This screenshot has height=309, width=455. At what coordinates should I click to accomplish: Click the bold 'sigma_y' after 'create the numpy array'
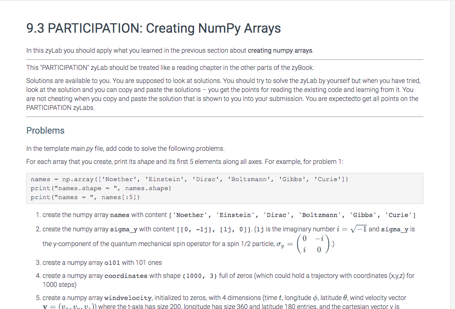(x=124, y=229)
